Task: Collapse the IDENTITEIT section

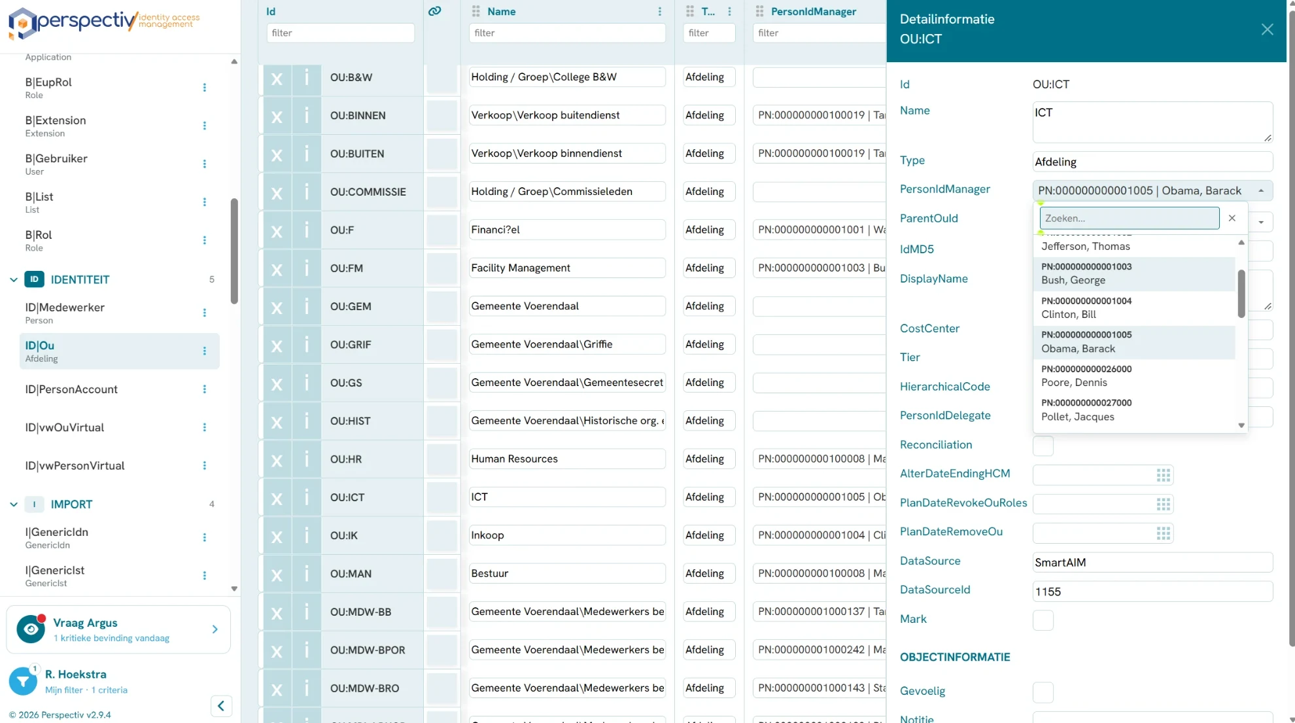Action: click(14, 279)
